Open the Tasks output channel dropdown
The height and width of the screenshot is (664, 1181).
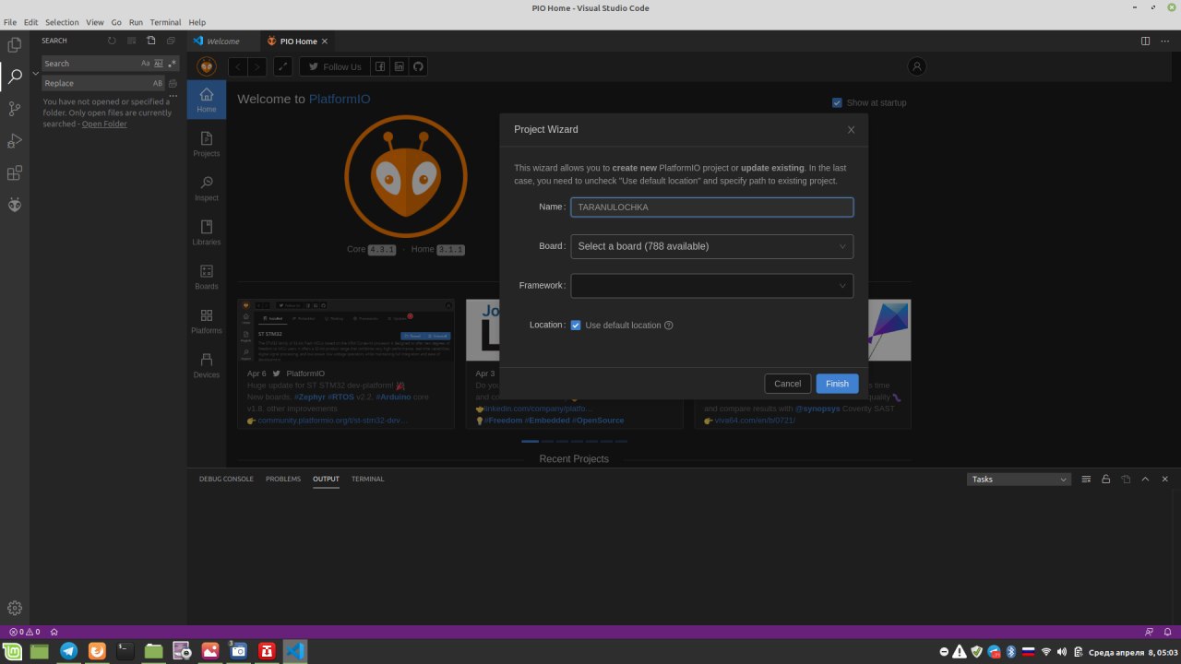click(1019, 479)
